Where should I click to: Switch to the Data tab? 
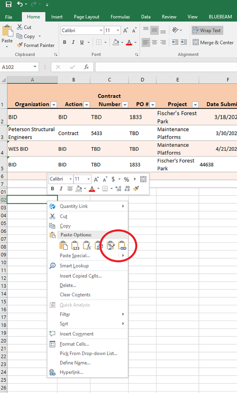pos(146,17)
